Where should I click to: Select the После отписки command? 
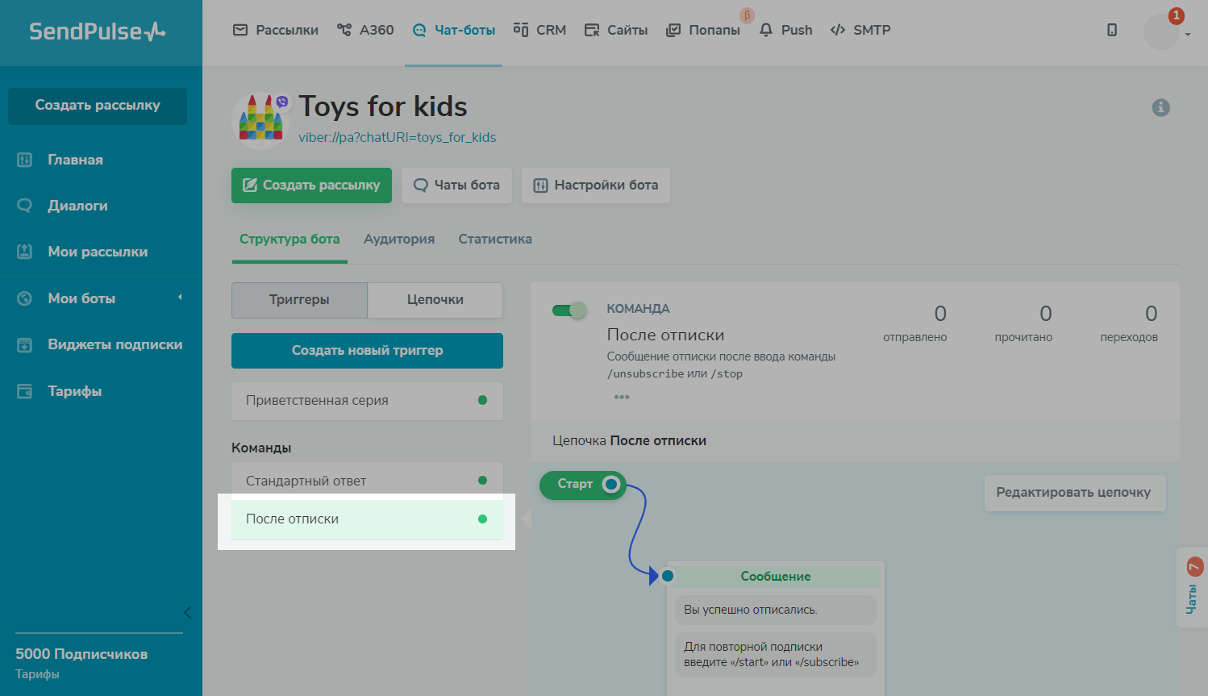[x=367, y=519]
